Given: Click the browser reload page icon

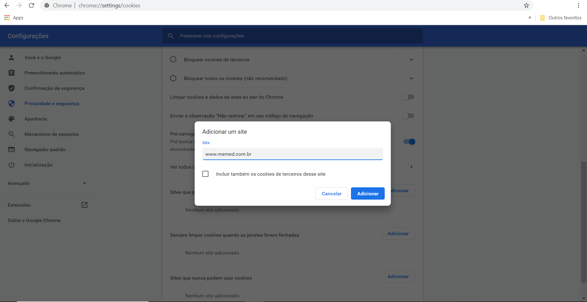Looking at the screenshot, I should 31,6.
